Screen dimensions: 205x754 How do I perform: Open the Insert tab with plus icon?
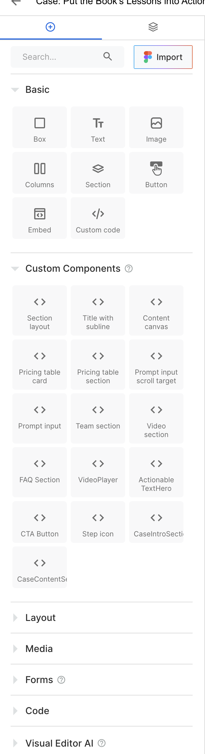50,27
